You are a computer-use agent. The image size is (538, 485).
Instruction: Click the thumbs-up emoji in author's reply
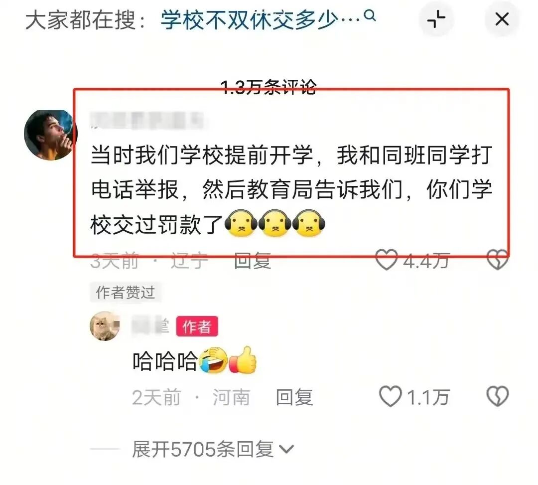[x=243, y=360]
